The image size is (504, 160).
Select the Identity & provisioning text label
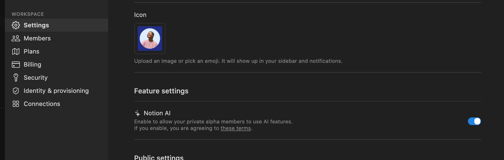coord(56,91)
